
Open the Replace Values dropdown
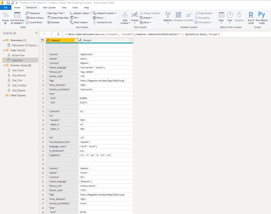point(81,13)
